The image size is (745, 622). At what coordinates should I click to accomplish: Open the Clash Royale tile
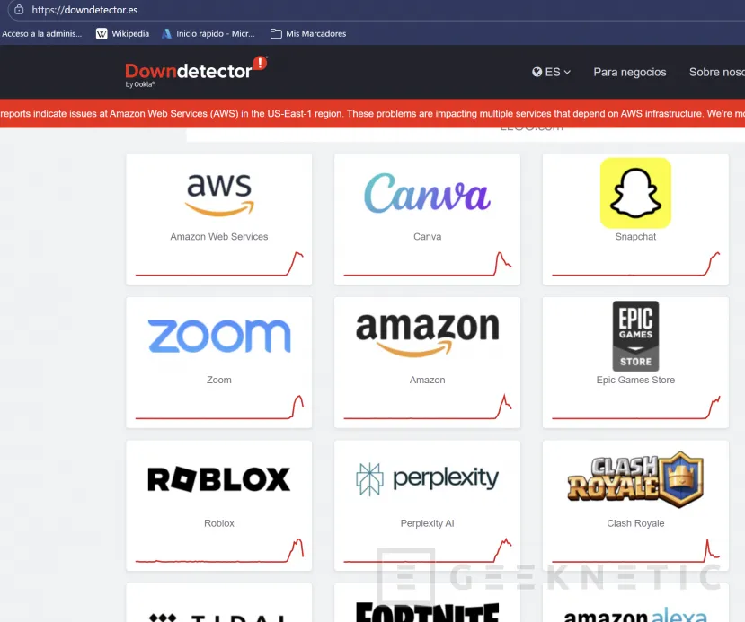pyautogui.click(x=635, y=479)
